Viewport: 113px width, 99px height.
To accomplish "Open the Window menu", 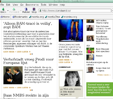I will [x=53, y=5].
